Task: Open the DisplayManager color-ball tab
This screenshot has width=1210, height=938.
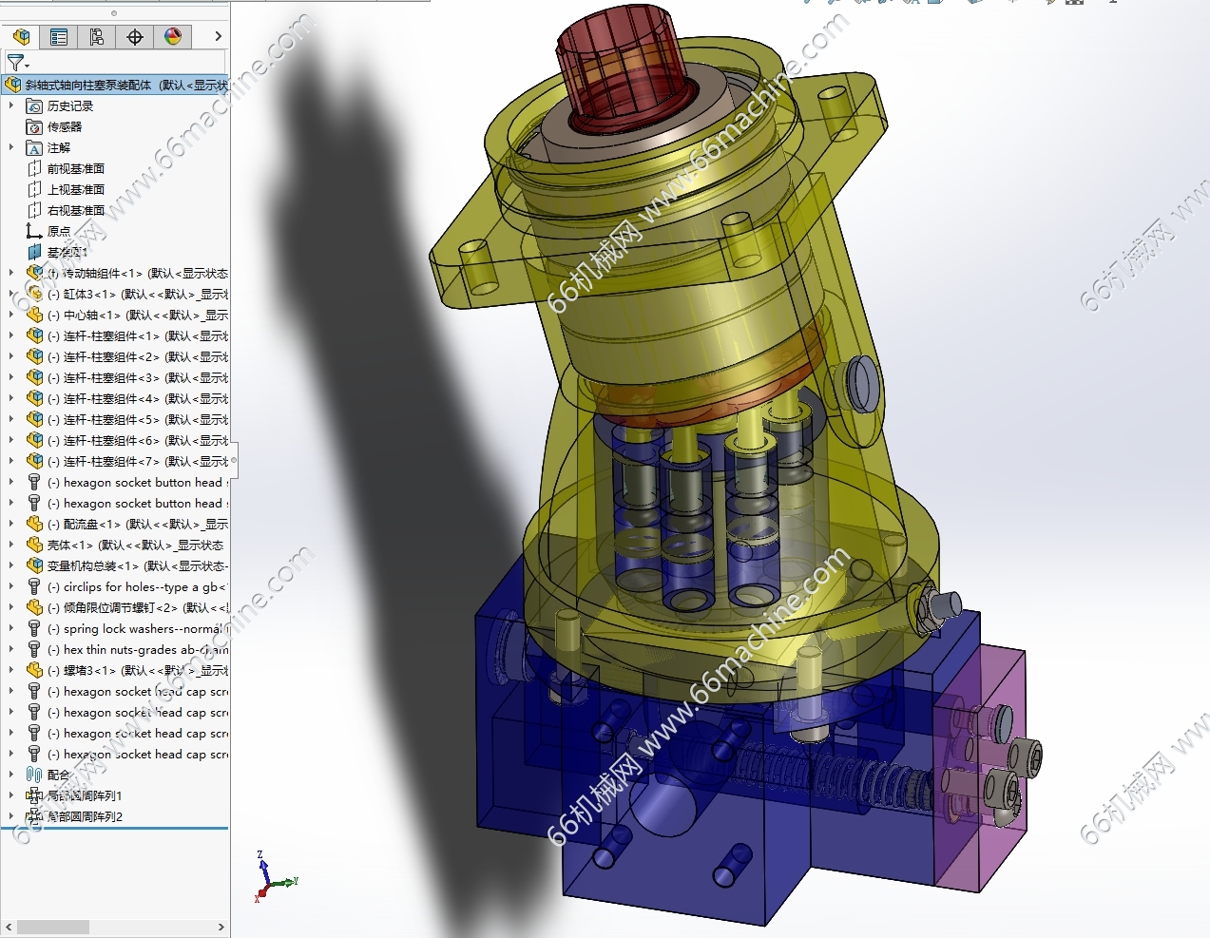Action: point(173,37)
